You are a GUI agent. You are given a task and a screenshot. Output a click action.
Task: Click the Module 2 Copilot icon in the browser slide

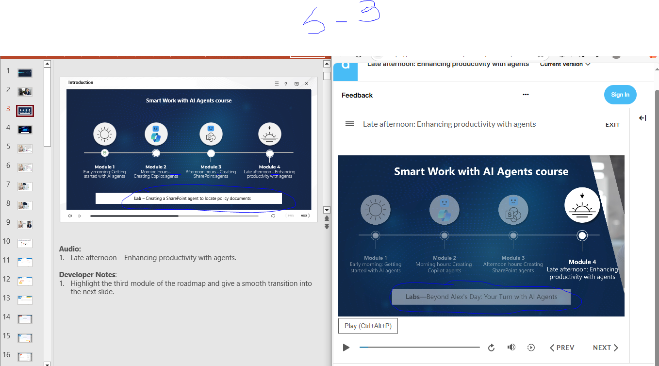445,210
